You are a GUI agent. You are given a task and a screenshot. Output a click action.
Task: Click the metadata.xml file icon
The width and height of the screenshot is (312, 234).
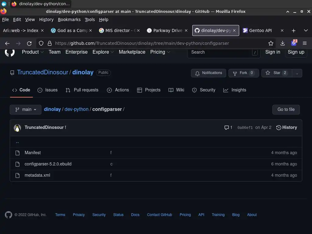[x=17, y=175]
